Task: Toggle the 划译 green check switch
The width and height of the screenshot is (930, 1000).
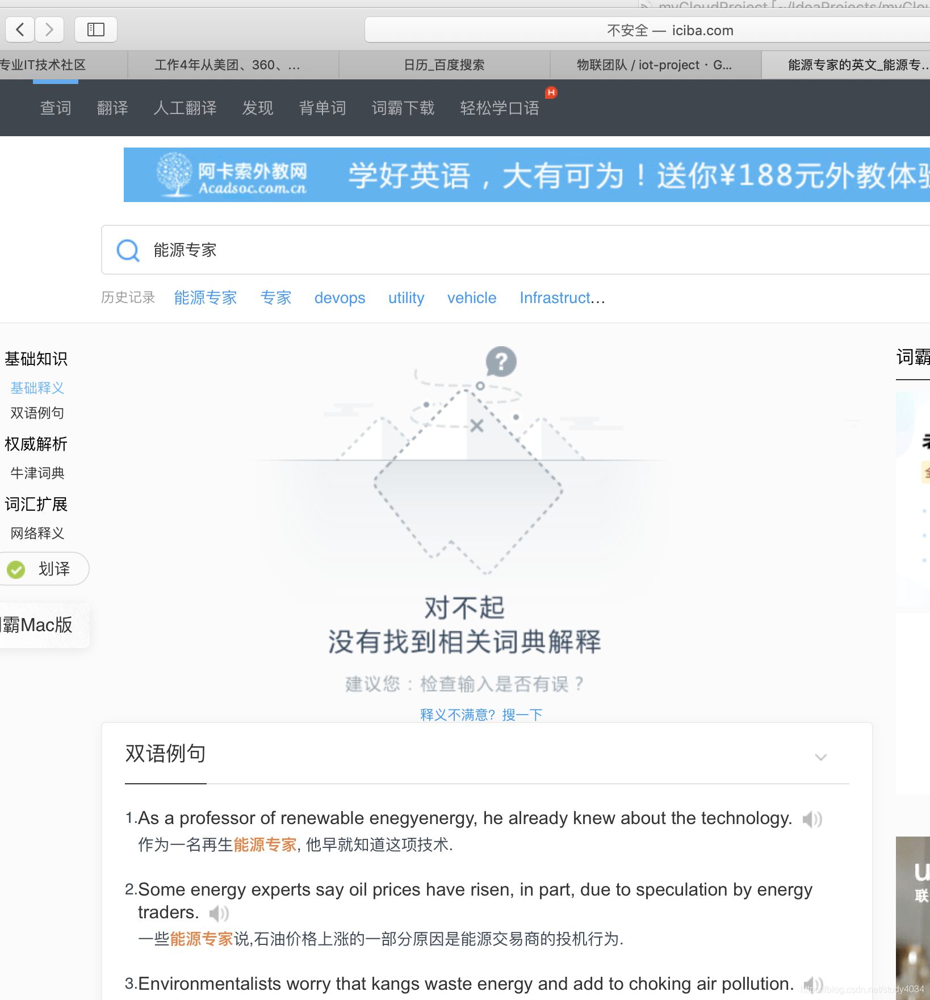Action: click(16, 569)
